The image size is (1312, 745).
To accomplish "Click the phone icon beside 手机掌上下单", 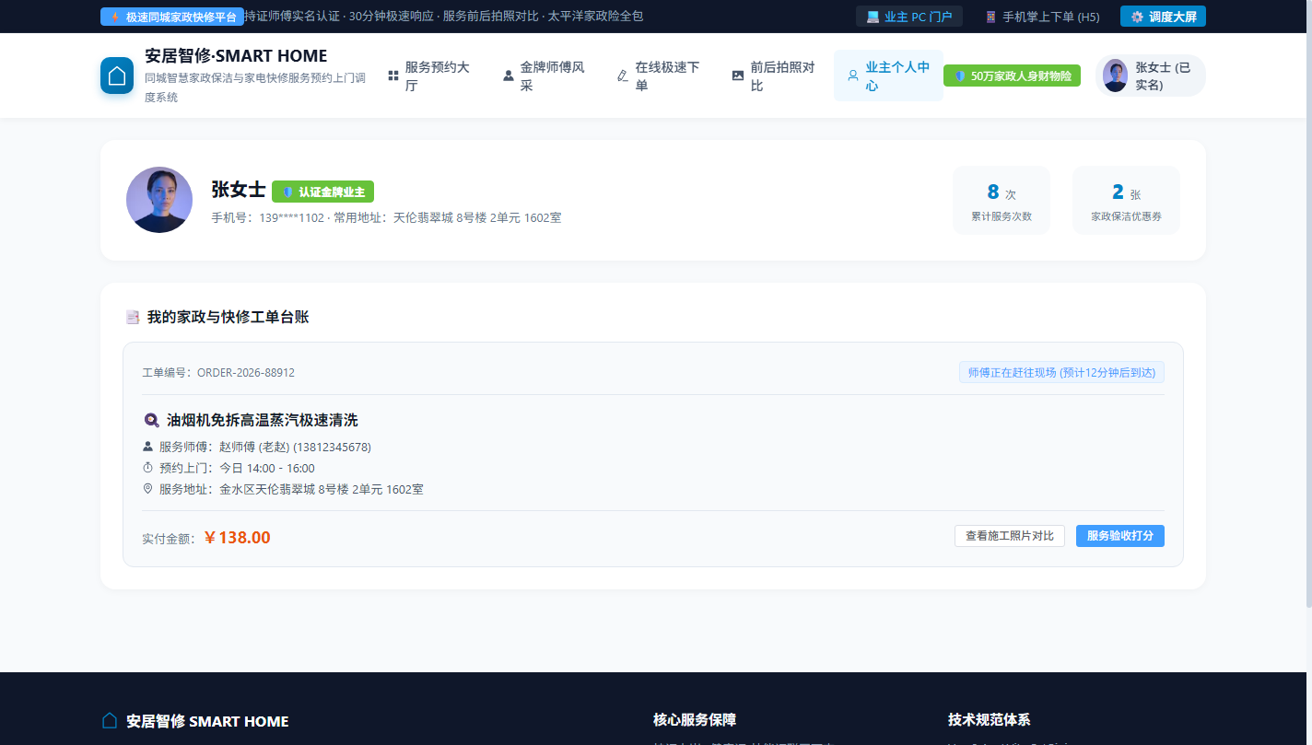I will click(x=991, y=17).
